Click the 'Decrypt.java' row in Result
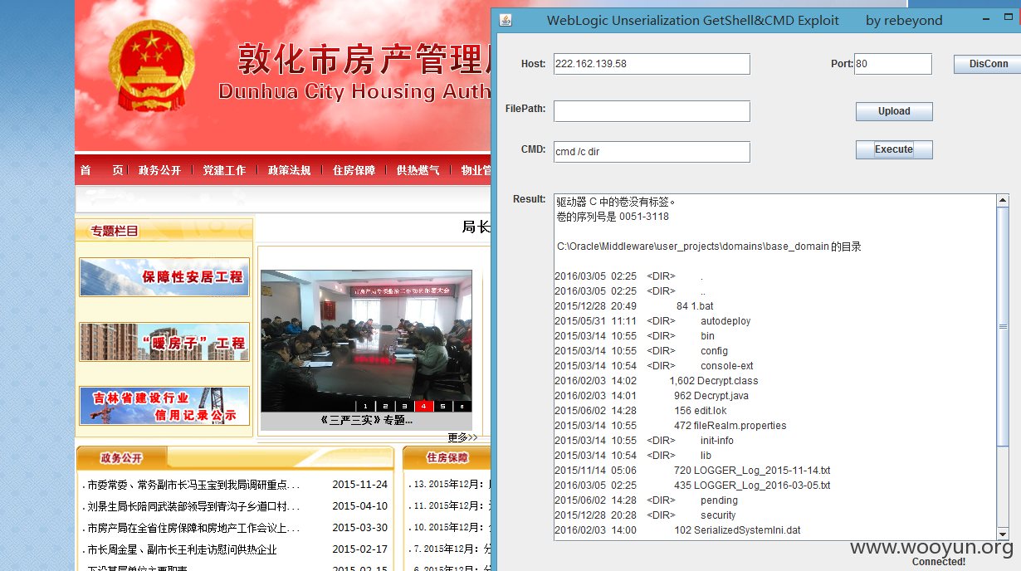Image resolution: width=1021 pixels, height=571 pixels. 652,396
